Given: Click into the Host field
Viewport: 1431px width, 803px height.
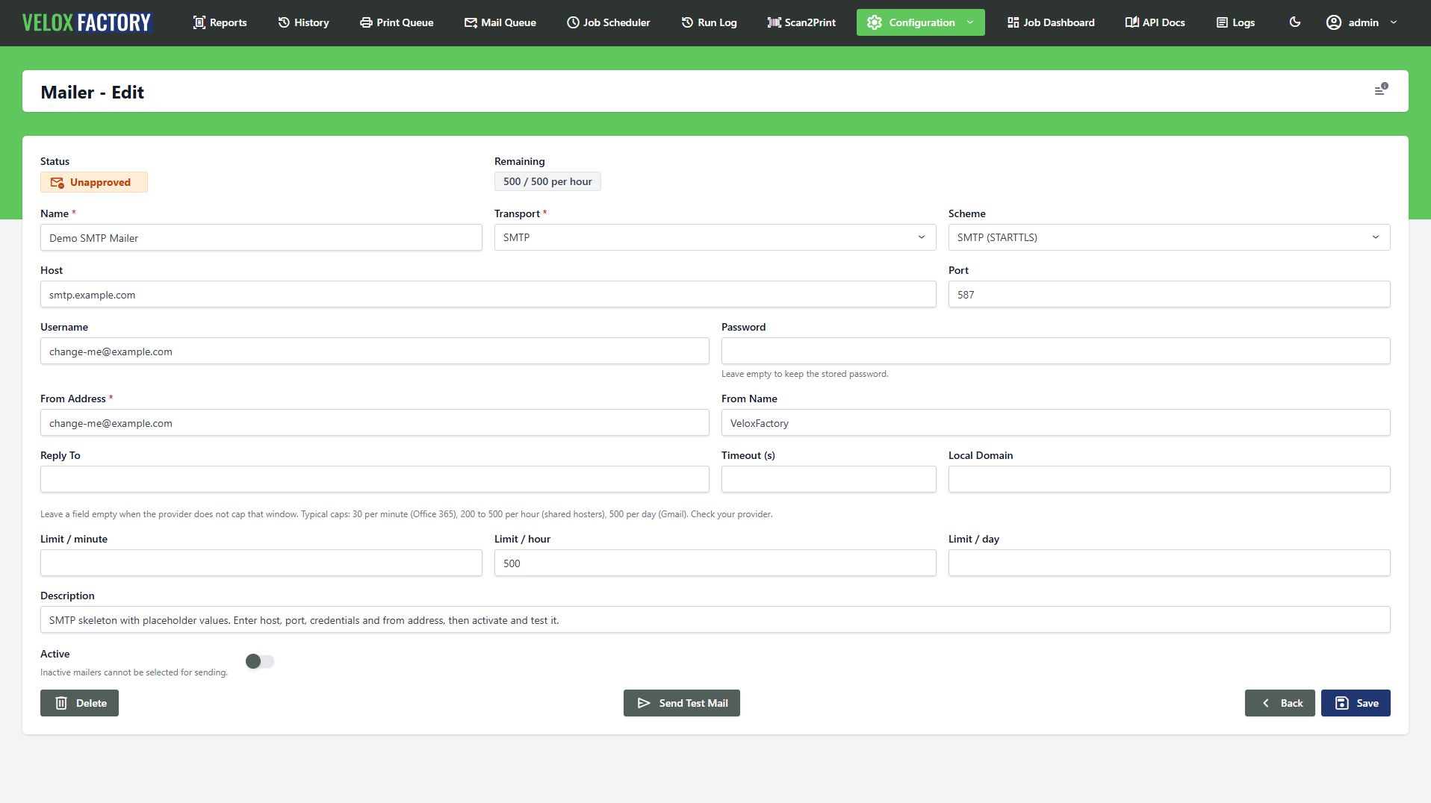Looking at the screenshot, I should pyautogui.click(x=488, y=294).
